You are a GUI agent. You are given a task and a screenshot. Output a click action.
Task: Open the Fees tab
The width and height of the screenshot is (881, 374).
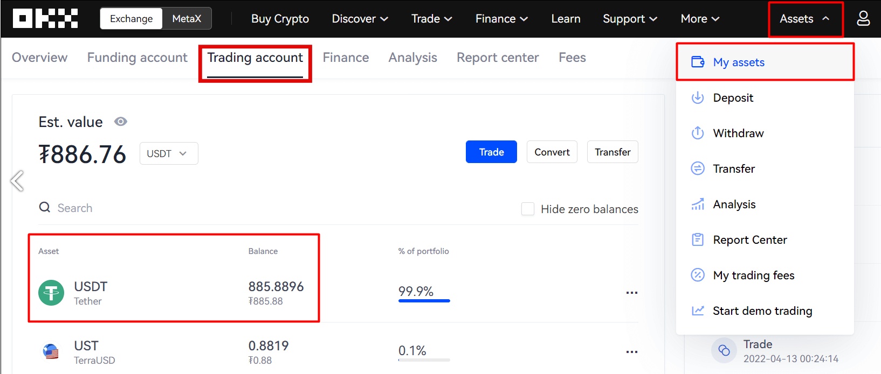pyautogui.click(x=572, y=58)
